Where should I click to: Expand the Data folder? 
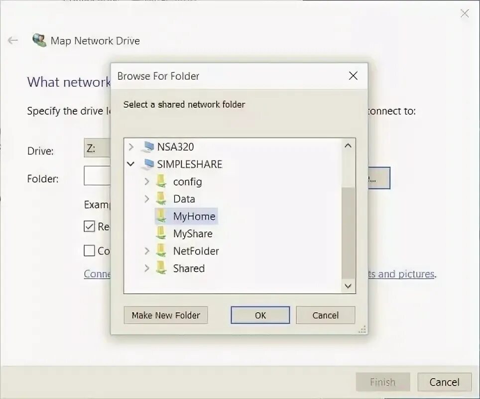pos(147,199)
